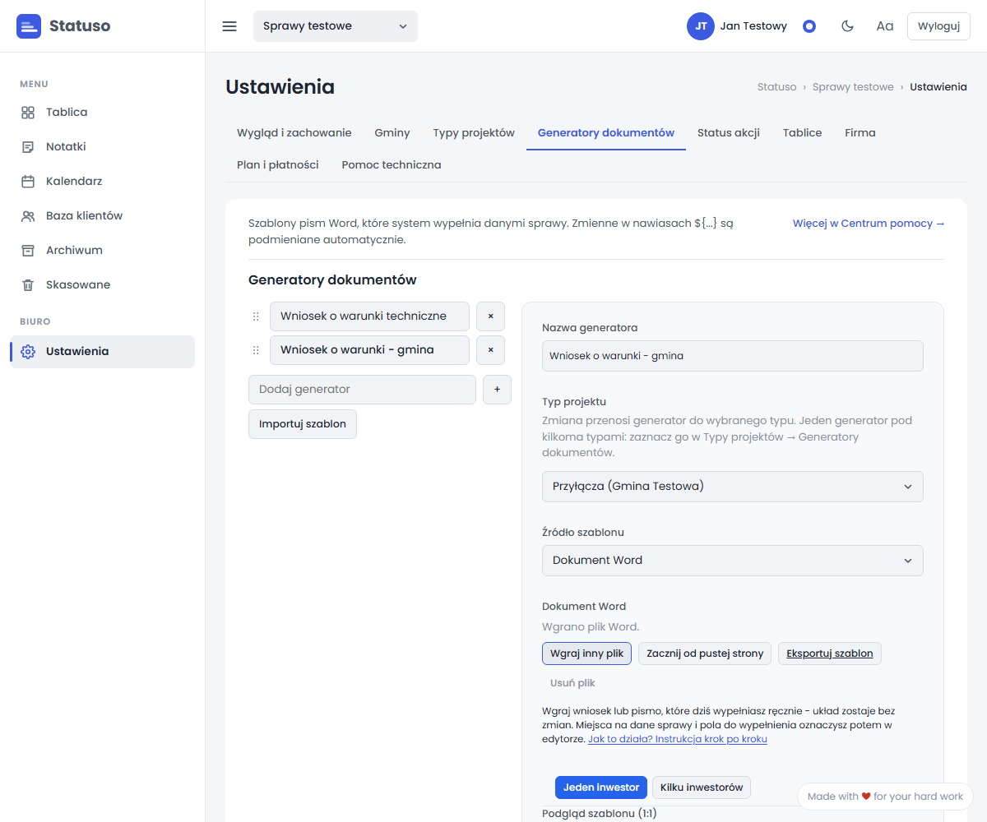Go to Tablica in the sidebar
This screenshot has width=987, height=822.
(x=102, y=113)
